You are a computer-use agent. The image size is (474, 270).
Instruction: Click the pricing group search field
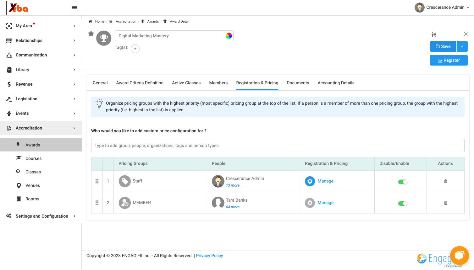[278, 146]
